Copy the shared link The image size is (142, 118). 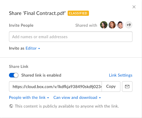pos(111,86)
